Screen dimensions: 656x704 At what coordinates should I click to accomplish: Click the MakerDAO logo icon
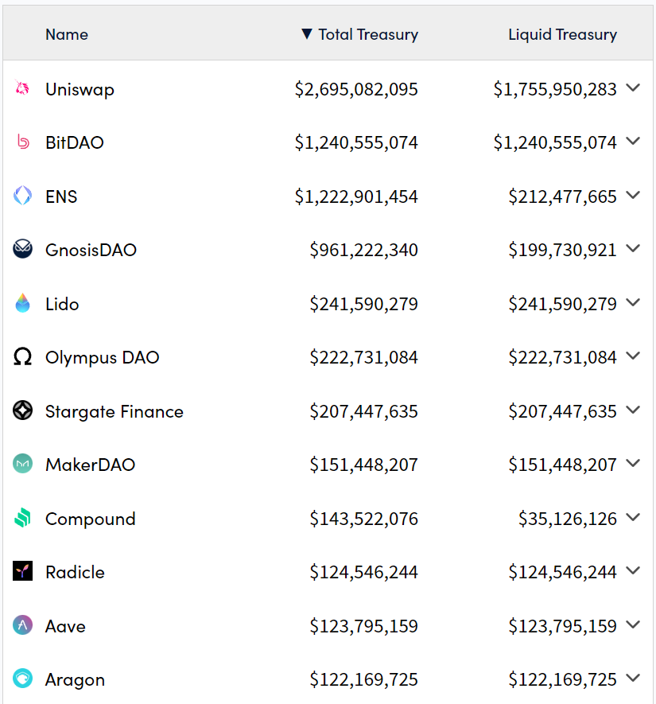22,464
